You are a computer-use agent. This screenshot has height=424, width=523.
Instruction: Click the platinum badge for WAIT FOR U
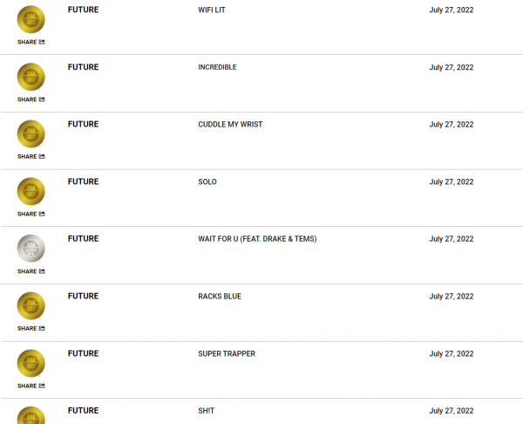31,249
